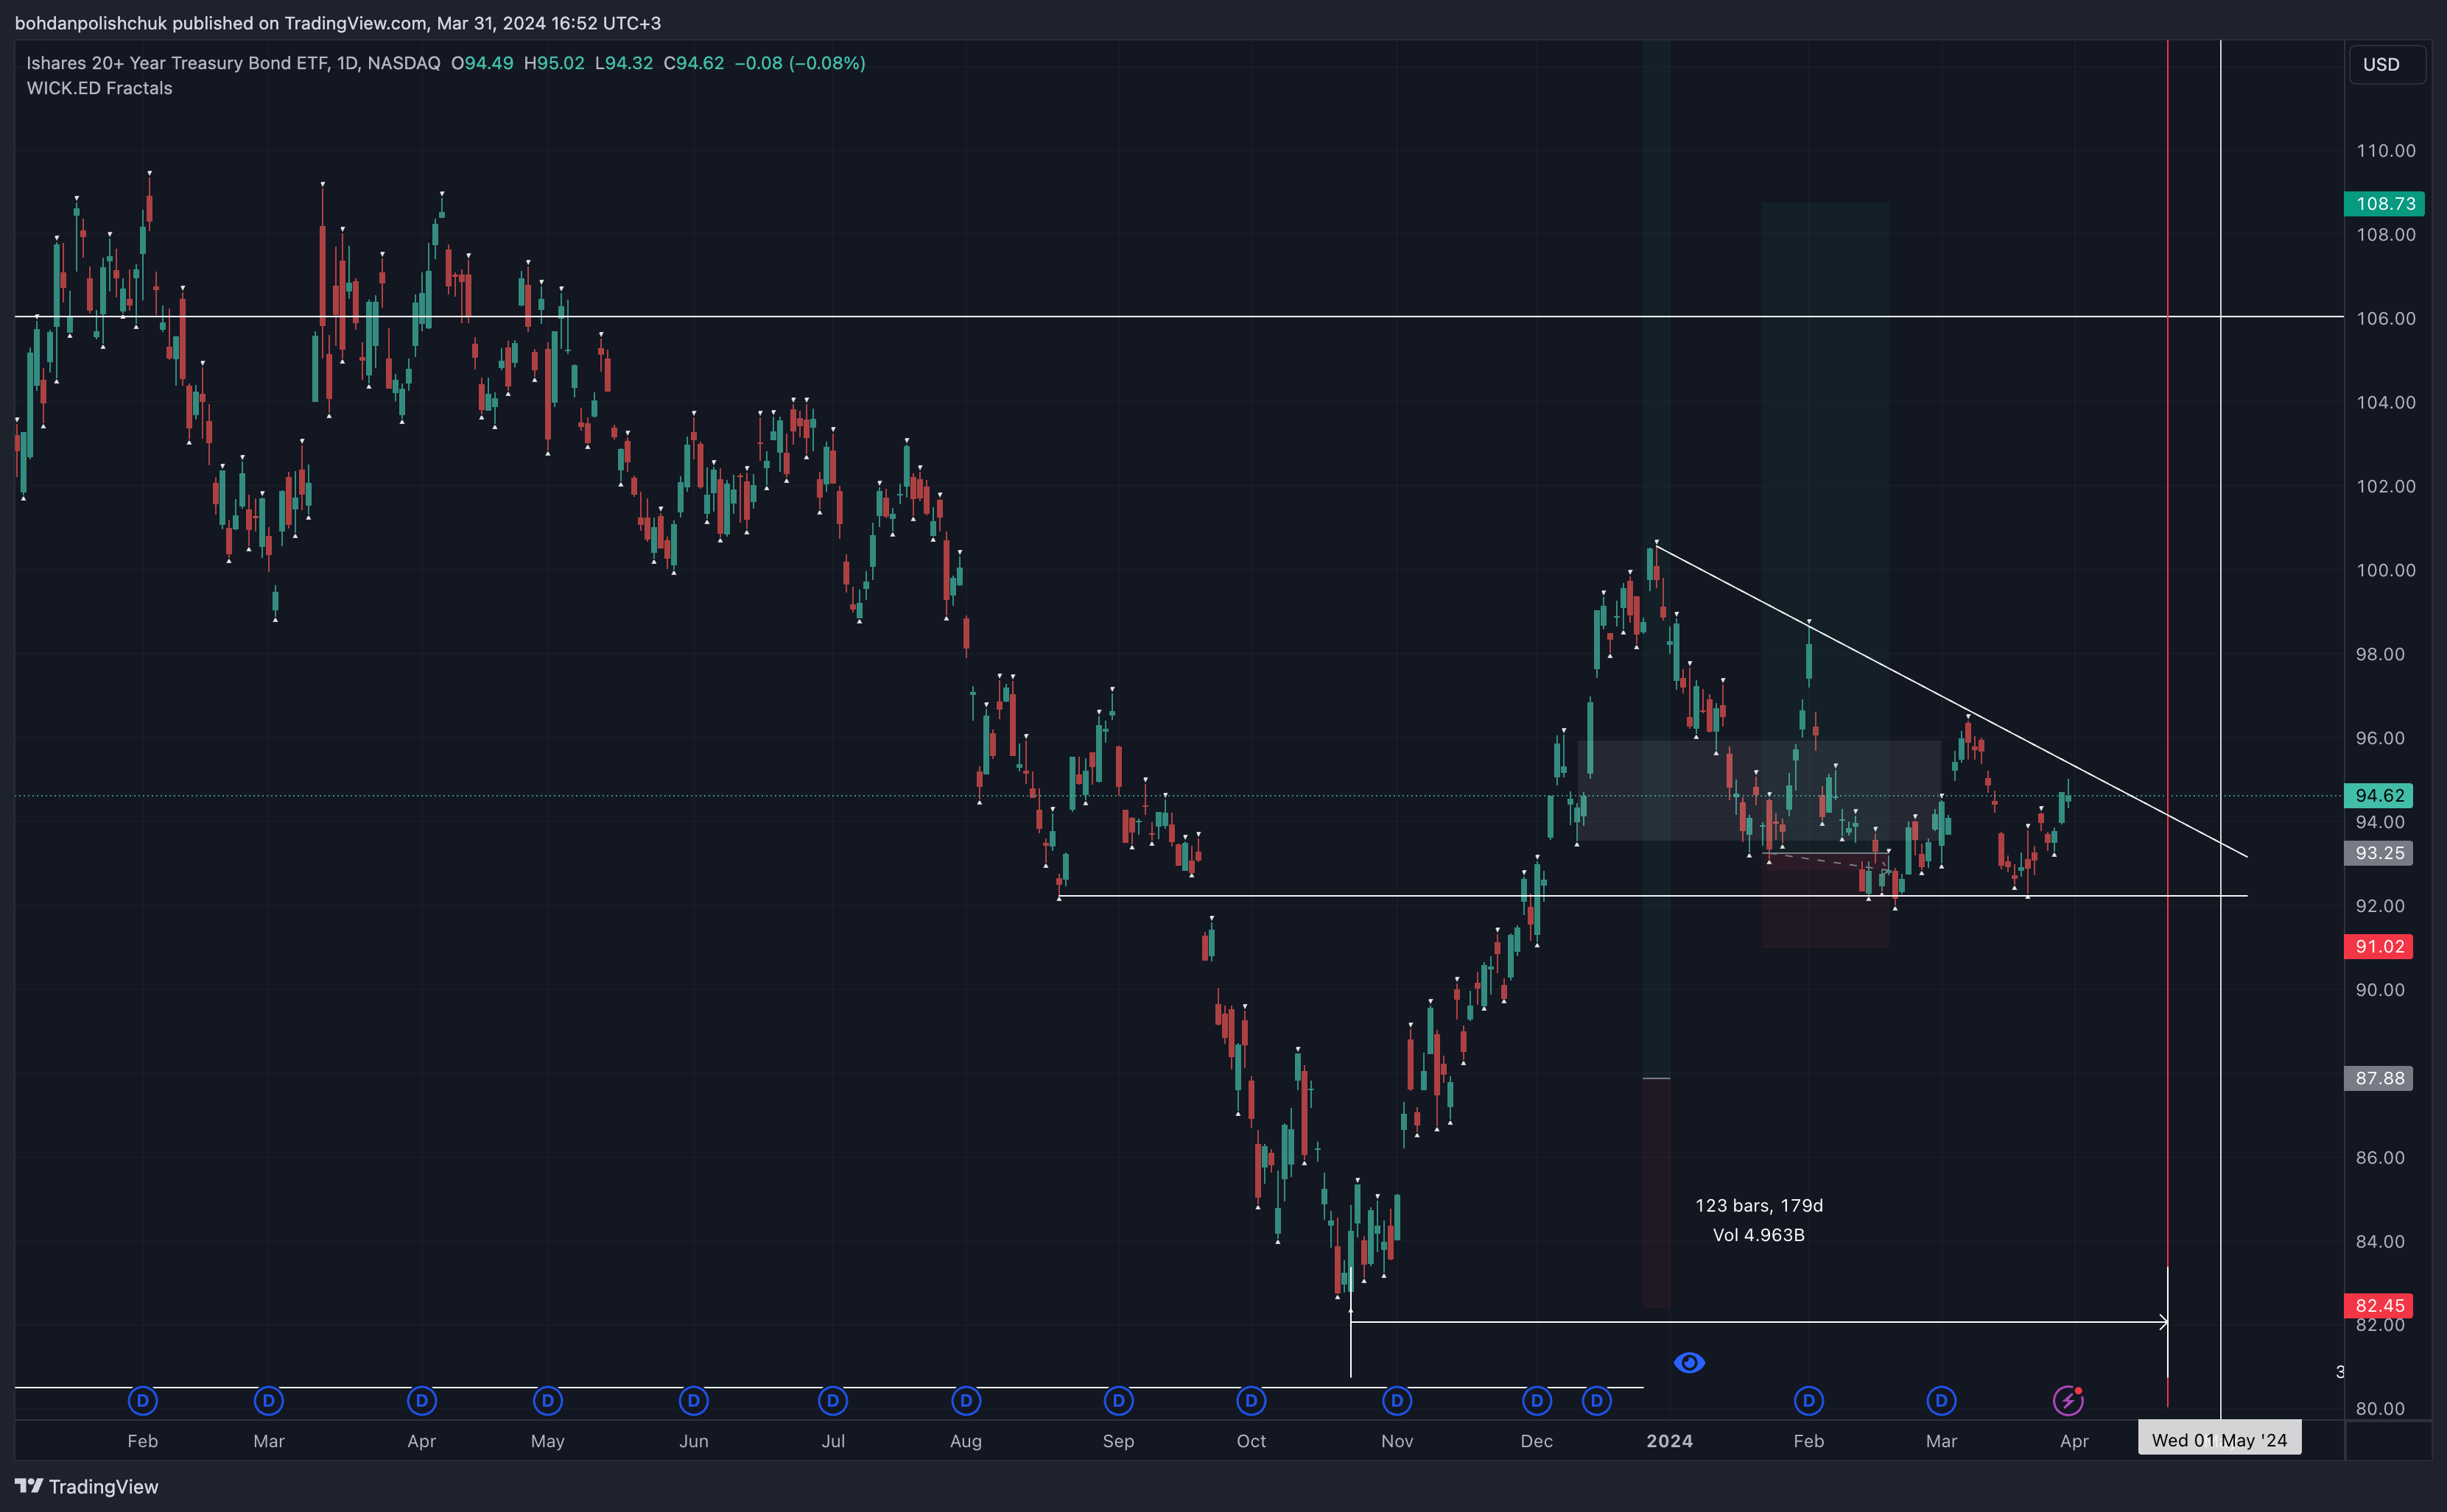Open the USD currency selector
This screenshot has width=2447, height=1512.
pos(2386,64)
